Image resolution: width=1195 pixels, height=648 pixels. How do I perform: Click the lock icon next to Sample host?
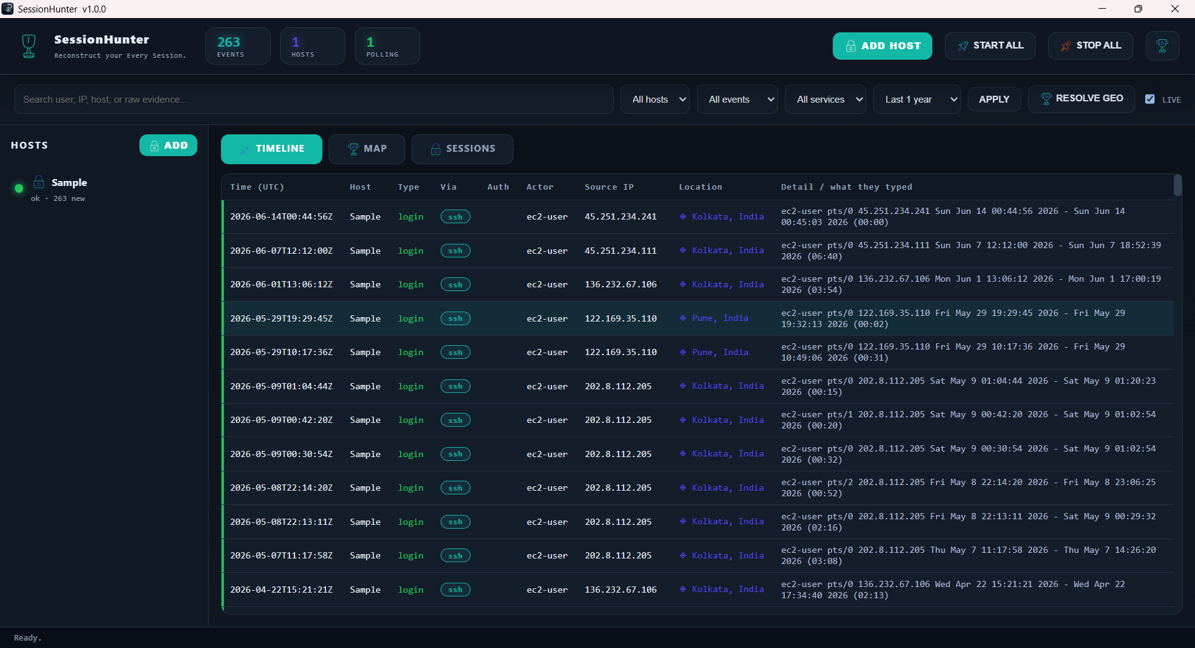tap(39, 182)
